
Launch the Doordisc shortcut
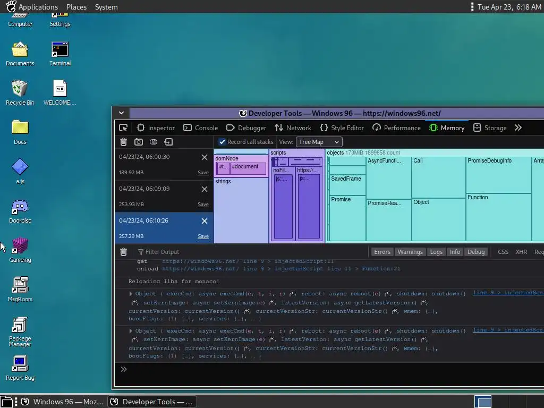tap(20, 211)
